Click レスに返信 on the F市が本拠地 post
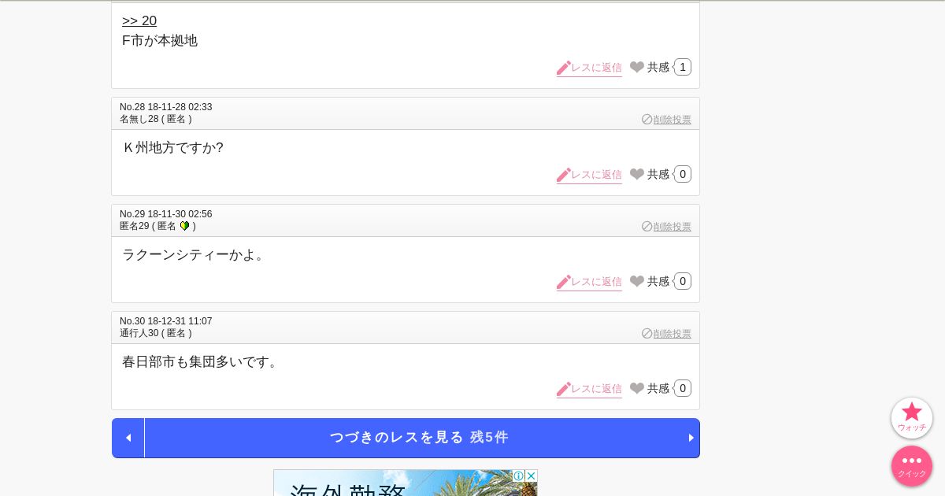Screen dimensions: 945x496 click(x=589, y=68)
